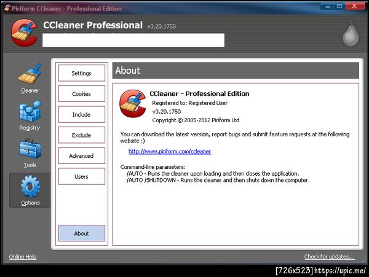
Task: Open the Users options tab
Action: click(x=82, y=176)
